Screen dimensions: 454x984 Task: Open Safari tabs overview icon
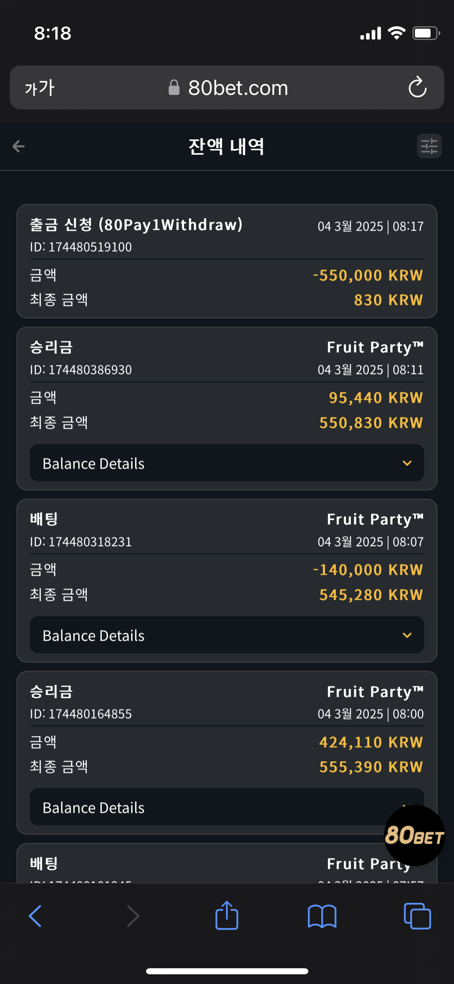coord(417,916)
